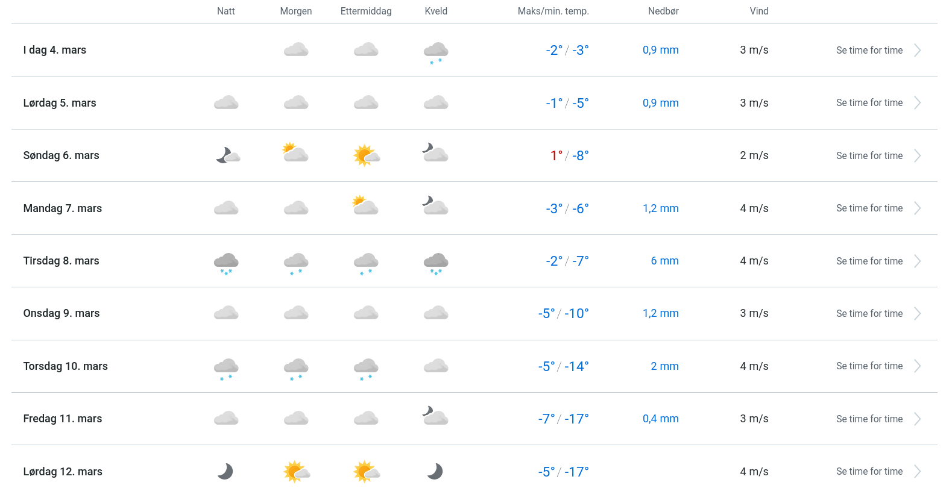Image resolution: width=949 pixels, height=497 pixels.
Task: Click partly cloudy night icon for Søndag 6. mars
Action: [x=227, y=155]
